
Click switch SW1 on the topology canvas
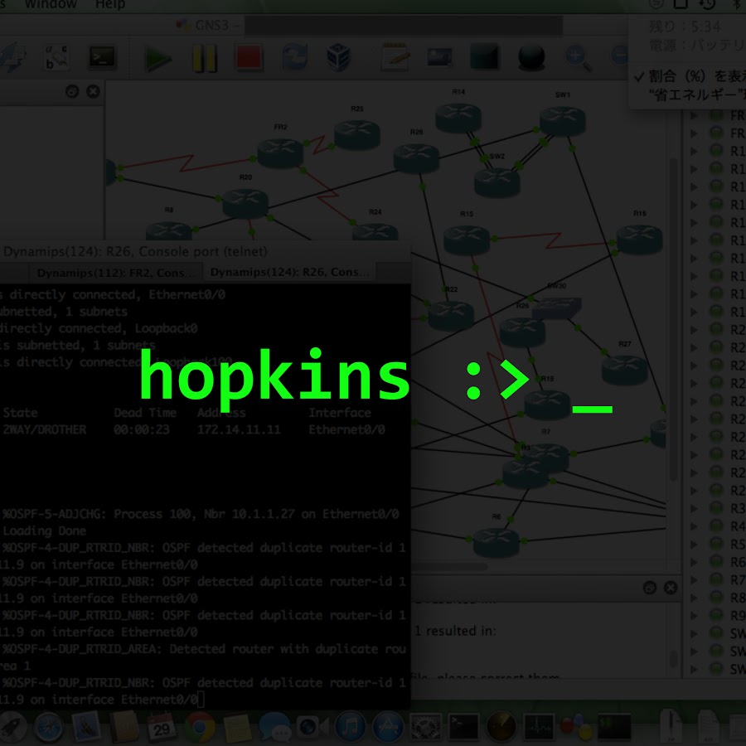click(x=563, y=121)
